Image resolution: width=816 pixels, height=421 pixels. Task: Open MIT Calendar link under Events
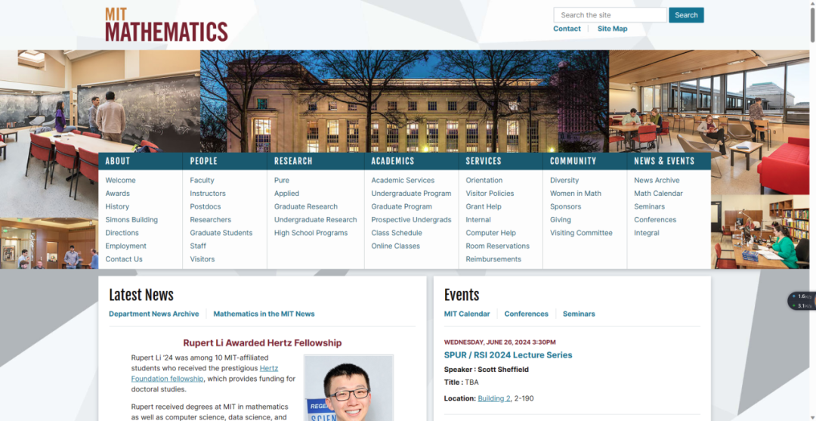[x=467, y=314]
